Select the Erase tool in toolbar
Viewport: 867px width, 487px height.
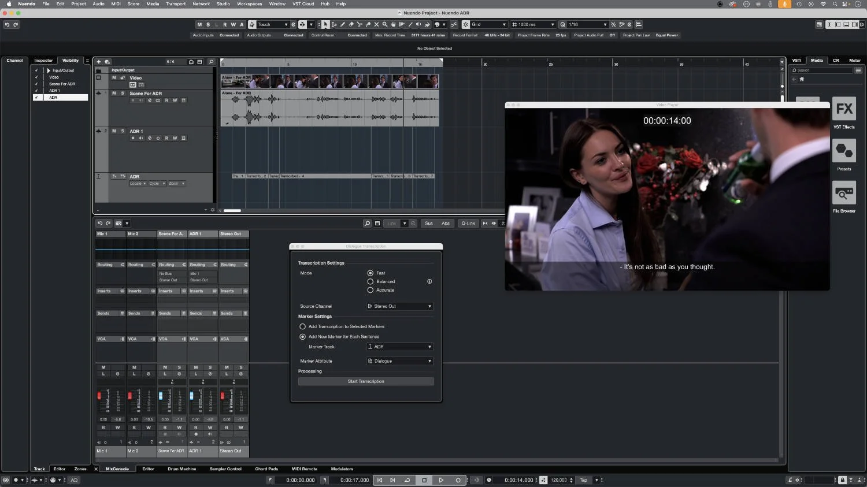pyautogui.click(x=351, y=24)
